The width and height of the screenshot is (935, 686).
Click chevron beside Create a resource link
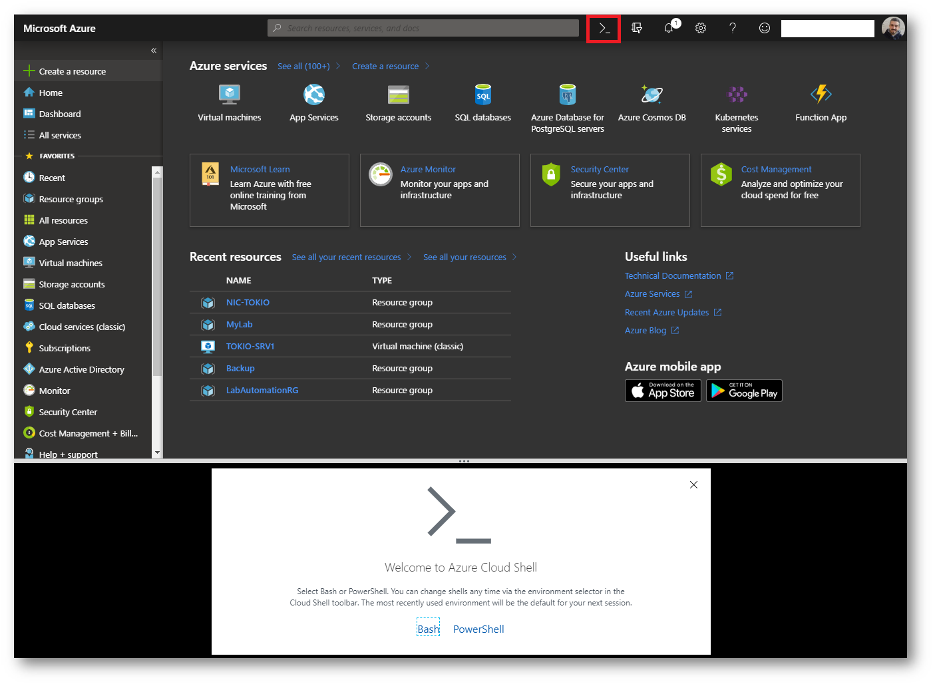click(427, 66)
